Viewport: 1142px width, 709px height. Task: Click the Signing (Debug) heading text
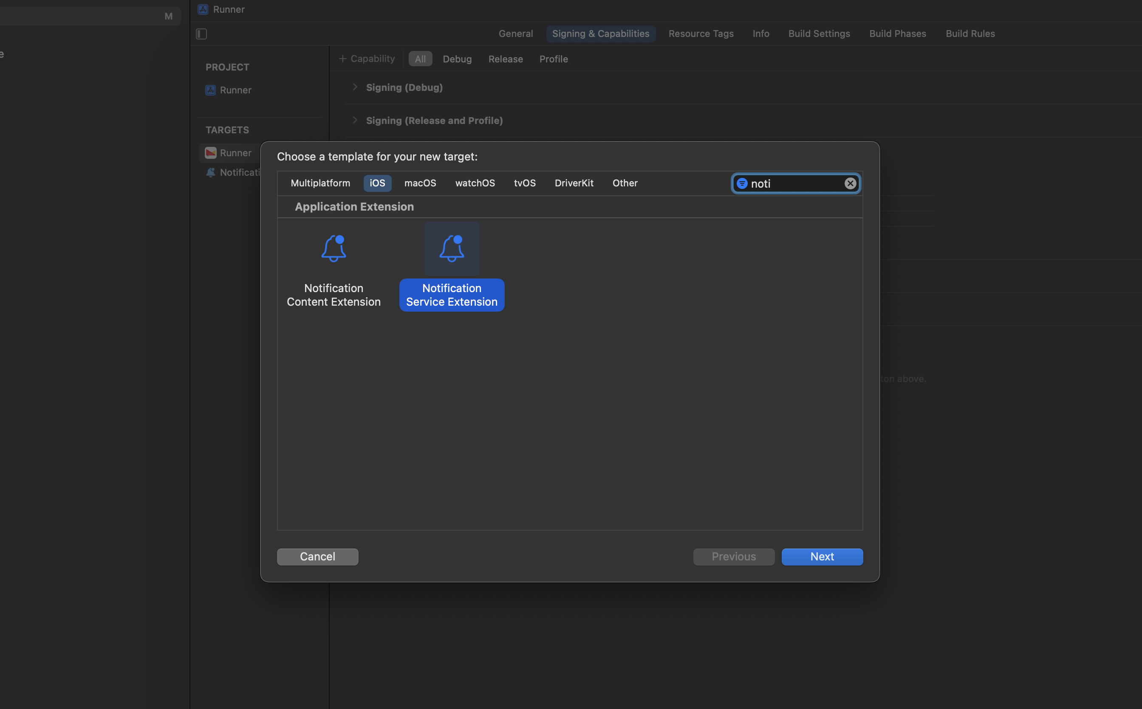click(404, 87)
